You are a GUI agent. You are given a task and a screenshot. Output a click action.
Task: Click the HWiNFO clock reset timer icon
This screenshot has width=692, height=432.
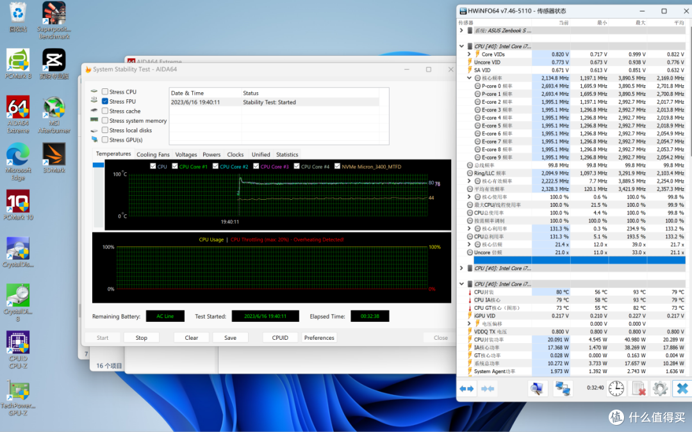click(x=616, y=388)
